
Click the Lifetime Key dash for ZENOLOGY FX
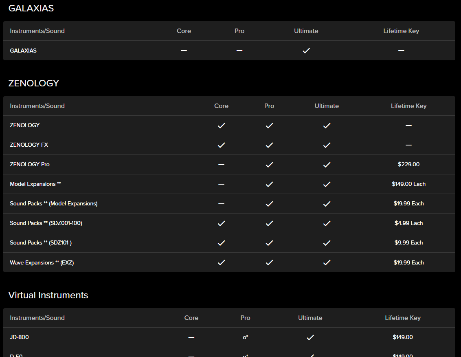[x=408, y=145]
